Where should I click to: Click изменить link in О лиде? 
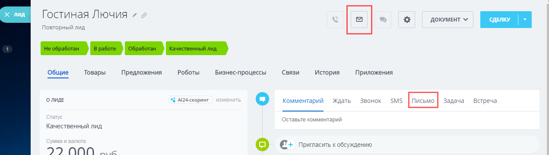click(228, 100)
